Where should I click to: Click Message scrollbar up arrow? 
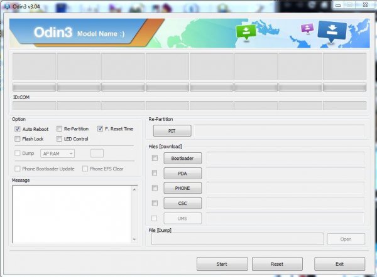(134, 189)
